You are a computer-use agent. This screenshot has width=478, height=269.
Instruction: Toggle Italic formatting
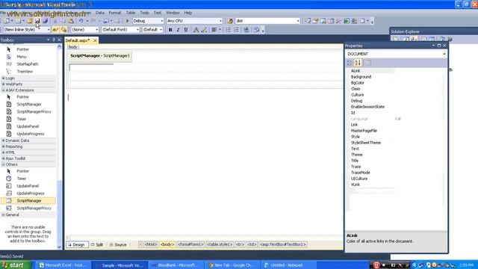tap(178, 30)
